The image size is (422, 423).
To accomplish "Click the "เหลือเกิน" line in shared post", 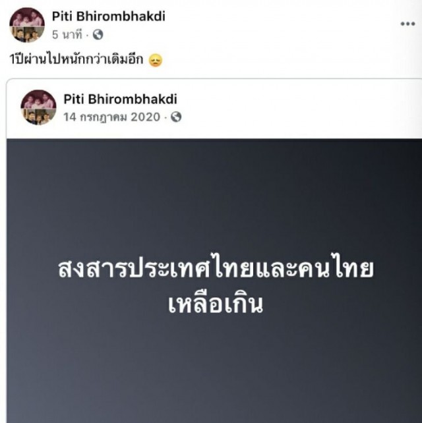I will click(216, 304).
